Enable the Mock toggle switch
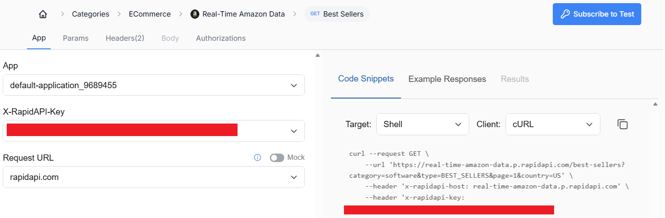The image size is (665, 218). click(x=277, y=158)
